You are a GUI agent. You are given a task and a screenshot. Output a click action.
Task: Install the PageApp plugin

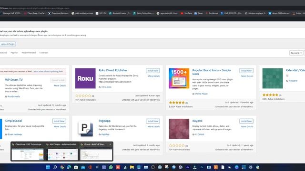click(152, 121)
